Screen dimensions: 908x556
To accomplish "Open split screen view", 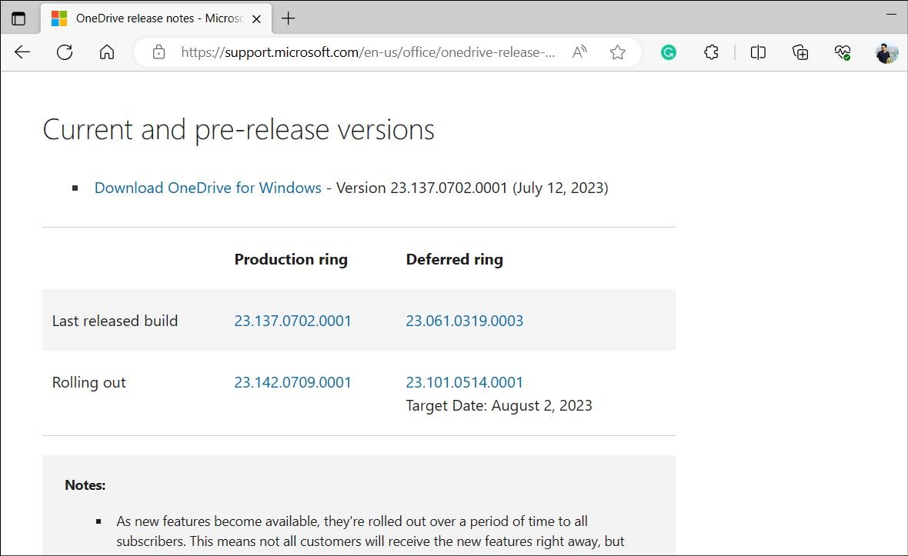I will point(757,52).
